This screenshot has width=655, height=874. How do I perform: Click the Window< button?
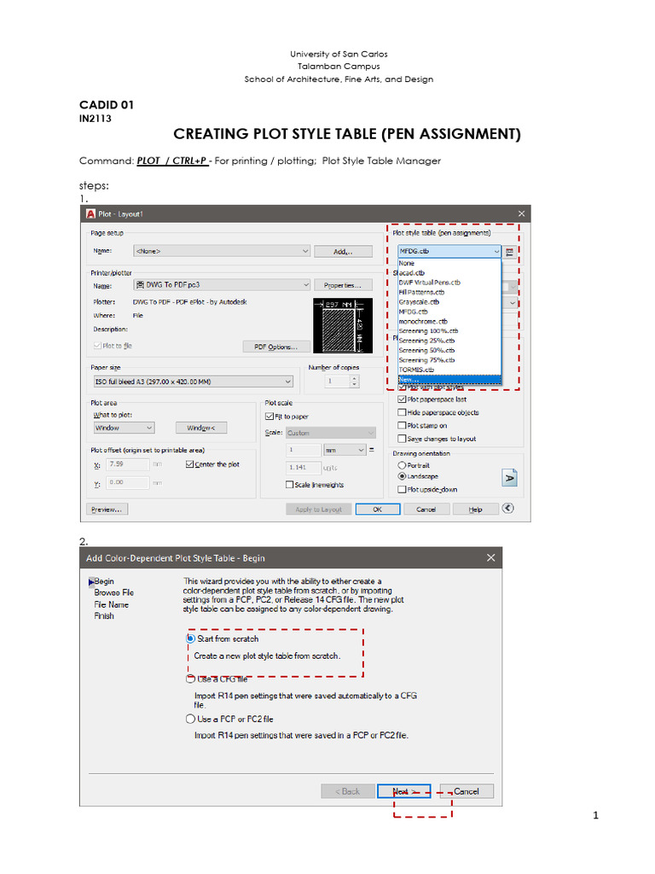tap(201, 428)
